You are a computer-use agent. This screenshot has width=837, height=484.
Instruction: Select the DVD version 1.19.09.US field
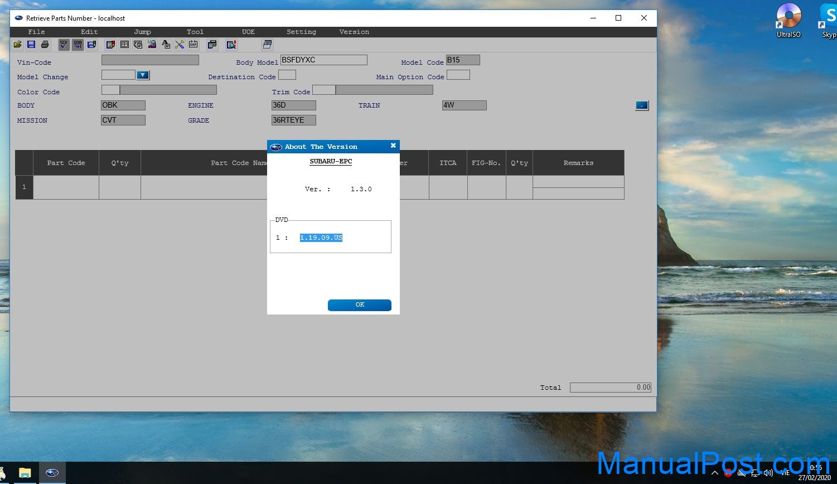(x=321, y=238)
